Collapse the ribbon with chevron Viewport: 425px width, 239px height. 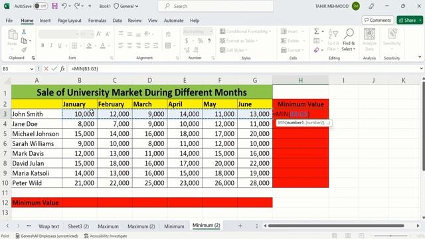click(420, 57)
